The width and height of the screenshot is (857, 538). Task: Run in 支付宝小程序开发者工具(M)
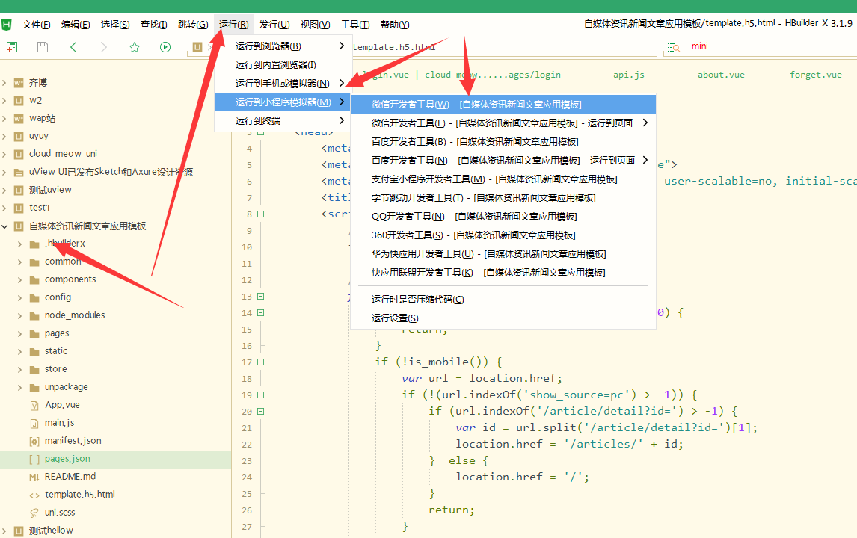point(503,179)
